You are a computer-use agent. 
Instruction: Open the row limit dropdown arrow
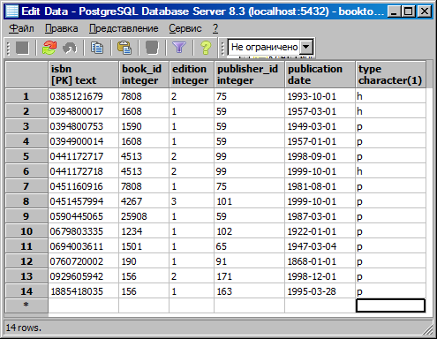[x=306, y=47]
